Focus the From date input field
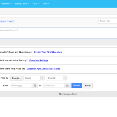Screen dimensions: 117x117 (x=21, y=86)
